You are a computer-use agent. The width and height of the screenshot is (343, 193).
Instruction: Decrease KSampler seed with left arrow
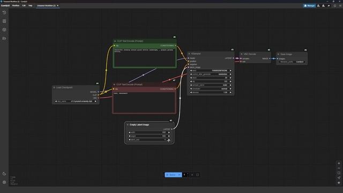click(191, 71)
